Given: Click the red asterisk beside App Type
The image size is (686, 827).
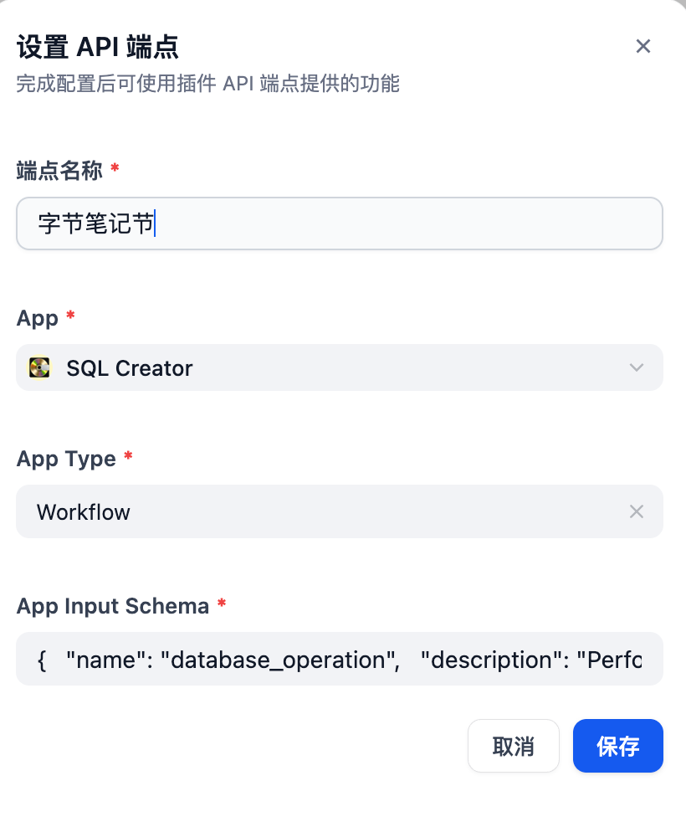Looking at the screenshot, I should pos(128,455).
